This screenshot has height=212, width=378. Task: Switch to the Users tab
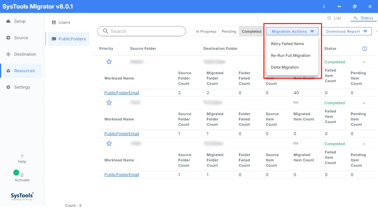click(x=61, y=22)
